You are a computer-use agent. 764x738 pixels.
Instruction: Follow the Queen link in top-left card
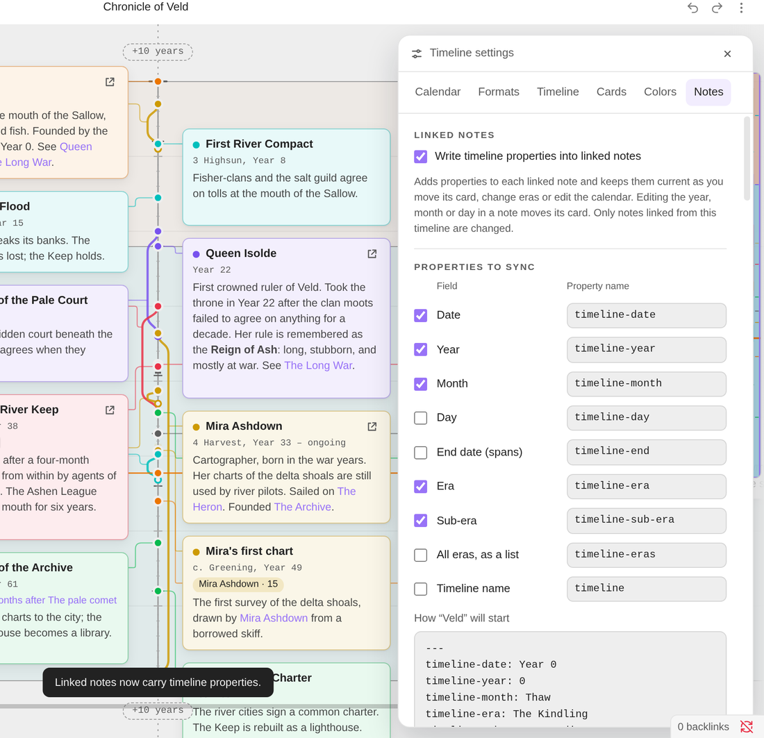point(76,146)
